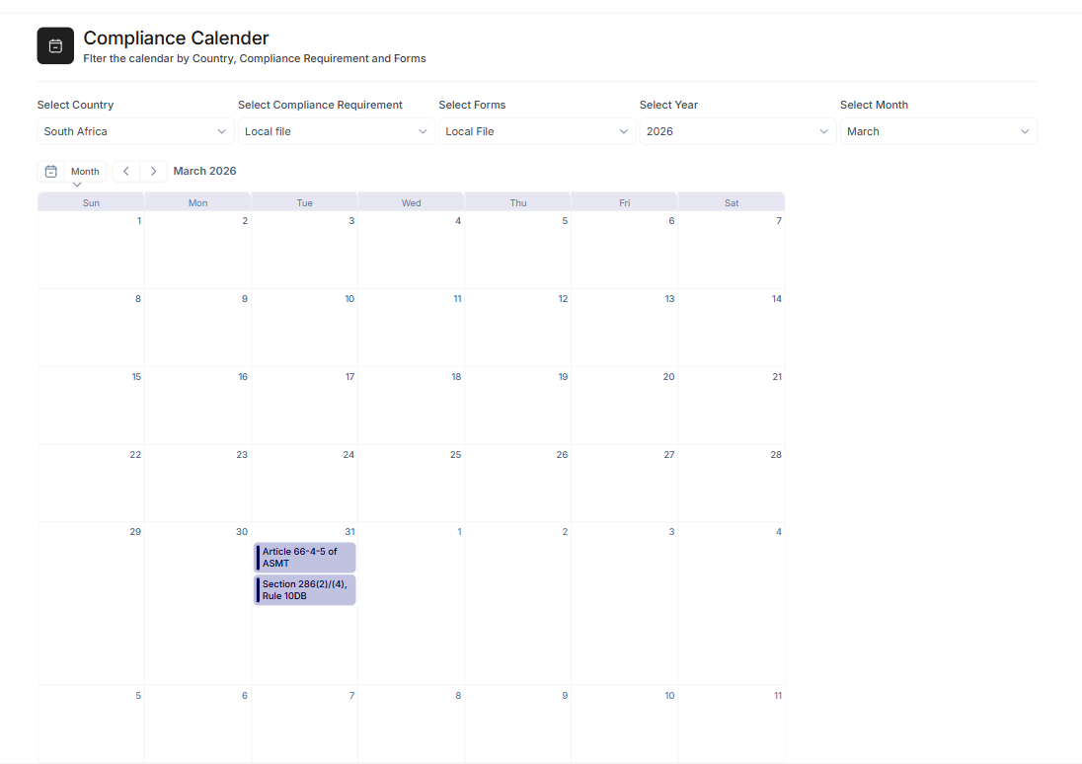Viewport: 1082px width, 764px height.
Task: Select the date 31 in the calendar
Action: (x=349, y=531)
